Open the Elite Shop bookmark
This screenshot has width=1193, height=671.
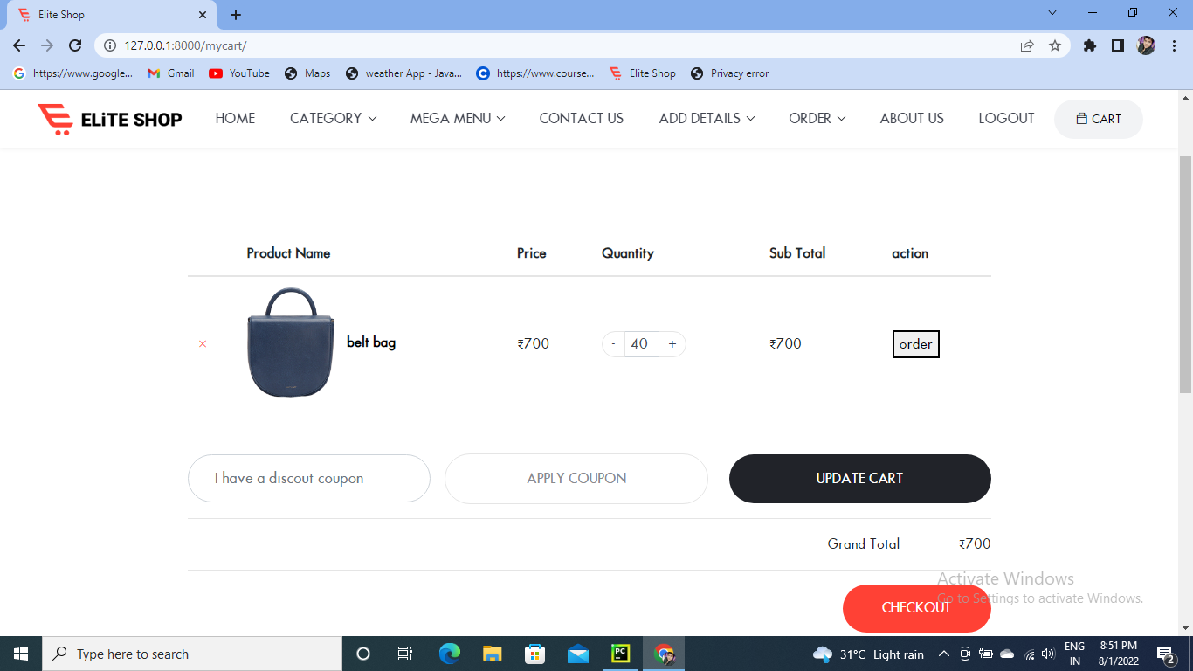click(643, 73)
